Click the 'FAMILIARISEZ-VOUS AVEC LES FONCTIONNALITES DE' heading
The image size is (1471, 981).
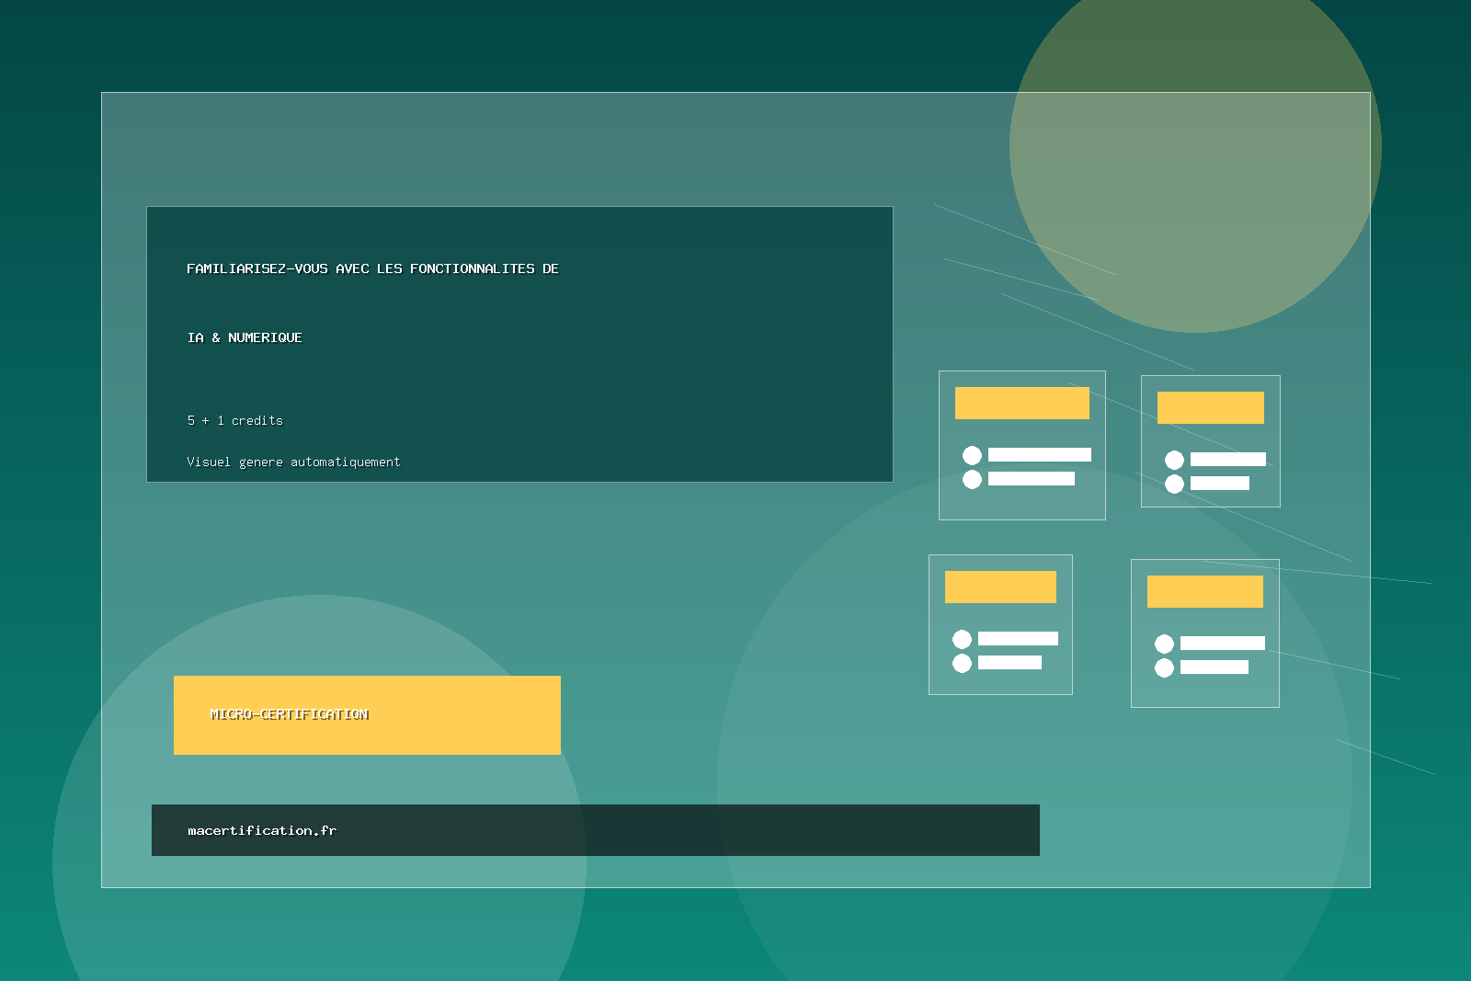click(x=372, y=268)
